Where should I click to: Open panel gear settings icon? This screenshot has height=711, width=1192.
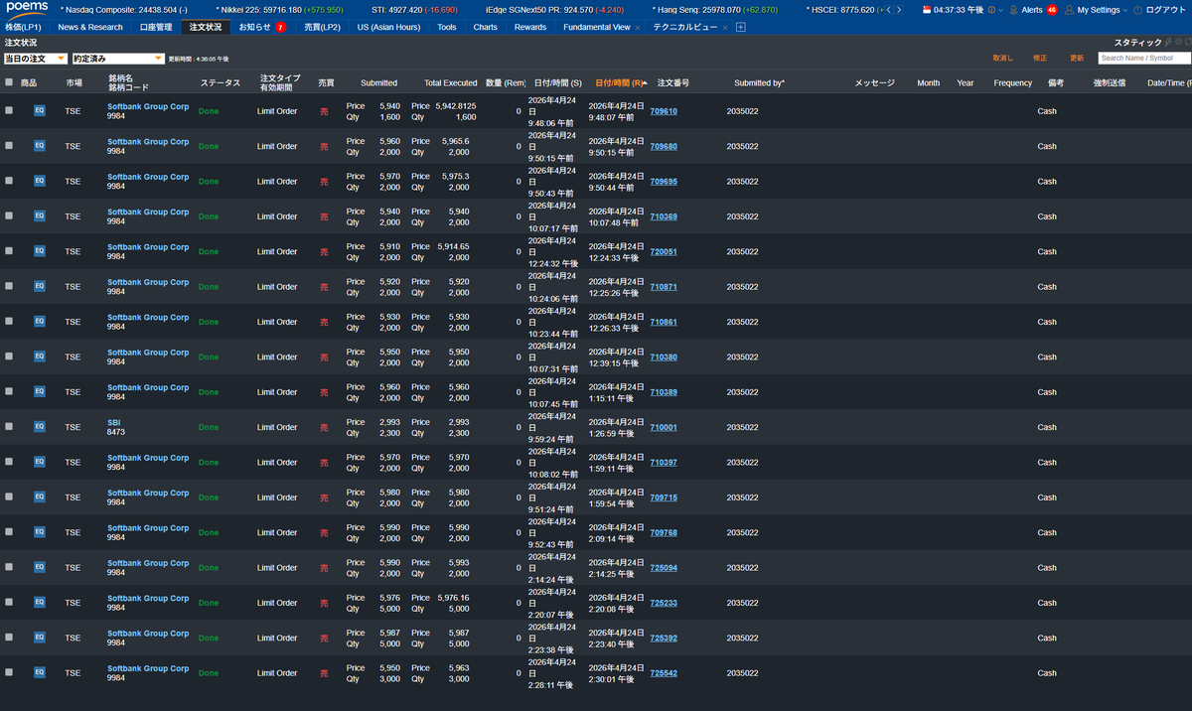pos(1178,43)
